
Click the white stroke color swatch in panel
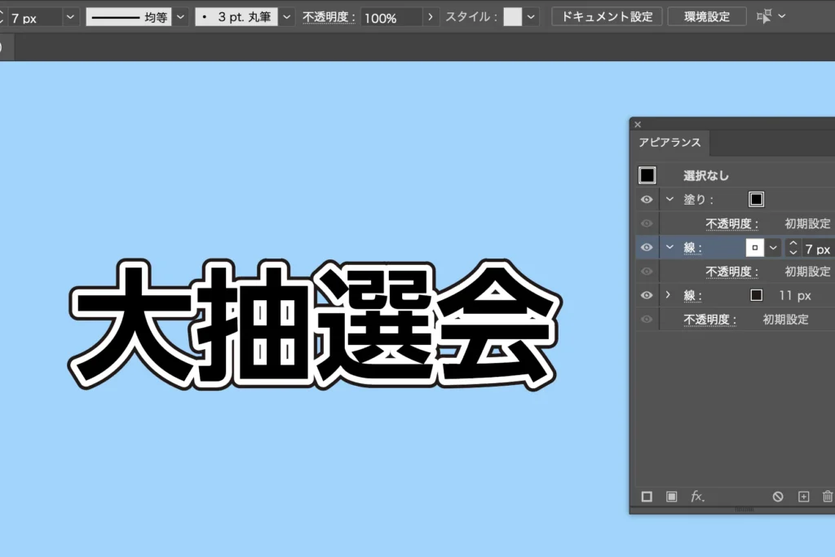point(755,248)
